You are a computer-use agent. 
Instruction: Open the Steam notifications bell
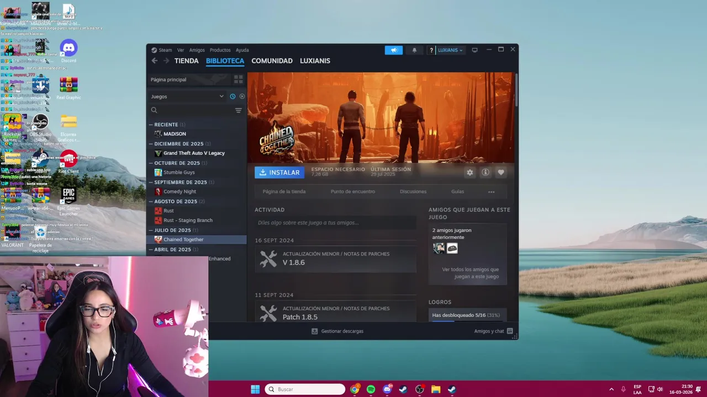click(414, 50)
